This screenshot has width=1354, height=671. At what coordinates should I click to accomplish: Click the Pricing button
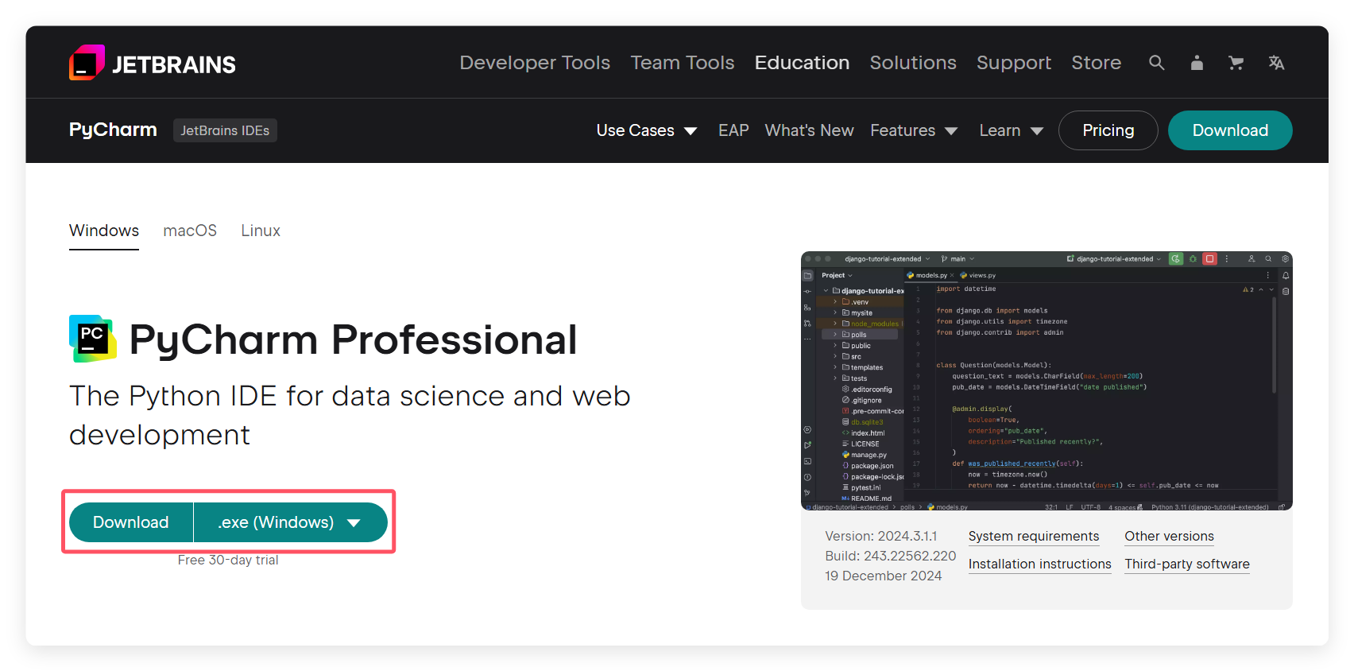1108,130
